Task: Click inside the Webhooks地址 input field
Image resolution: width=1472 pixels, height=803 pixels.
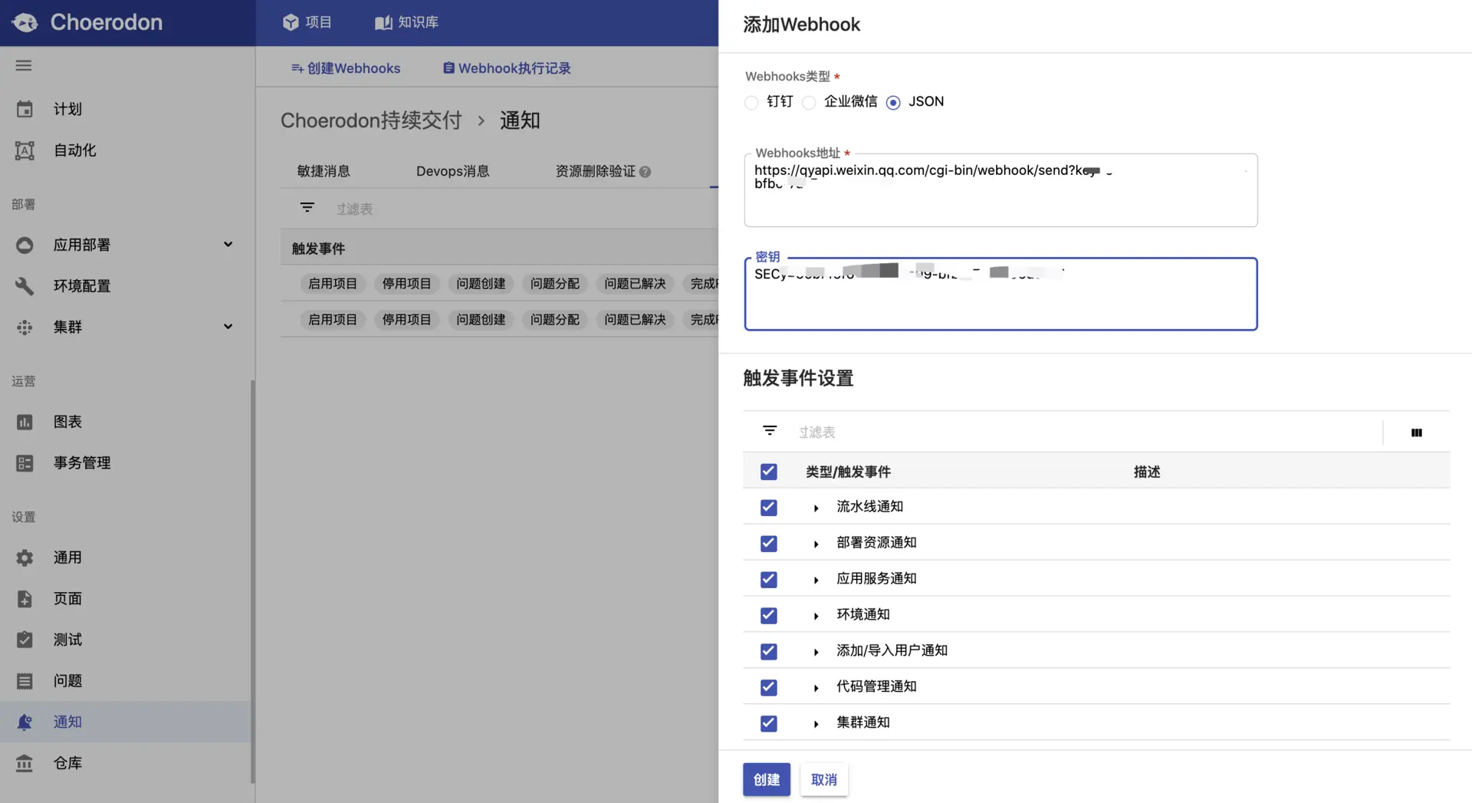Action: 997,189
